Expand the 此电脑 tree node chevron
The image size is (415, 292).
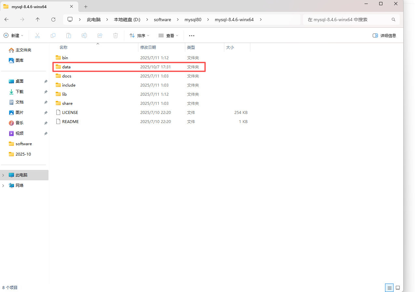point(3,175)
